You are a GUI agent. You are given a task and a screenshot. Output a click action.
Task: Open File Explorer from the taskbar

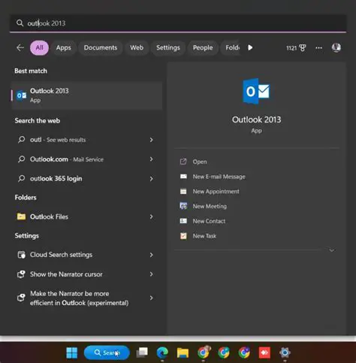[183, 352]
